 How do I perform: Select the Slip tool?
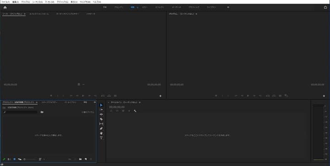pos(101,124)
